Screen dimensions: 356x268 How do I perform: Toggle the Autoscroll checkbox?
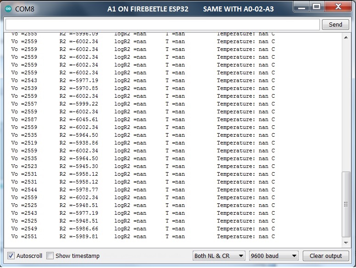tap(11, 256)
